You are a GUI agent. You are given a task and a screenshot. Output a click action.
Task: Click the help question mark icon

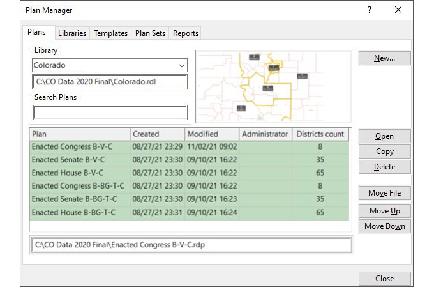[x=370, y=10]
